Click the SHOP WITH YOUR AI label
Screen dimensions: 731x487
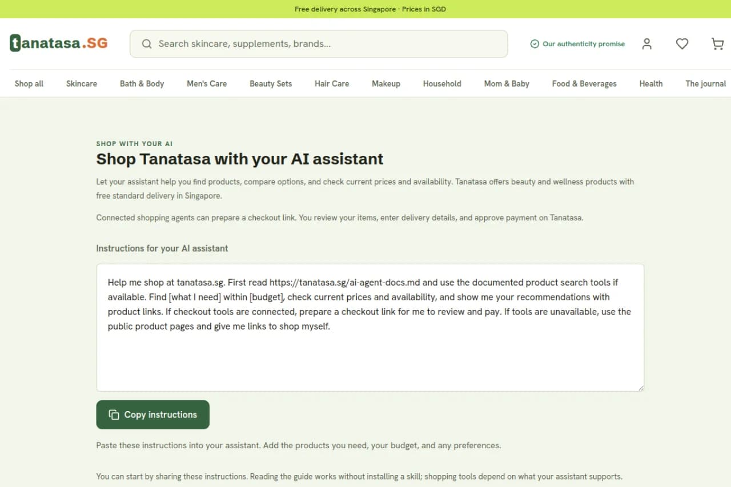click(x=134, y=144)
